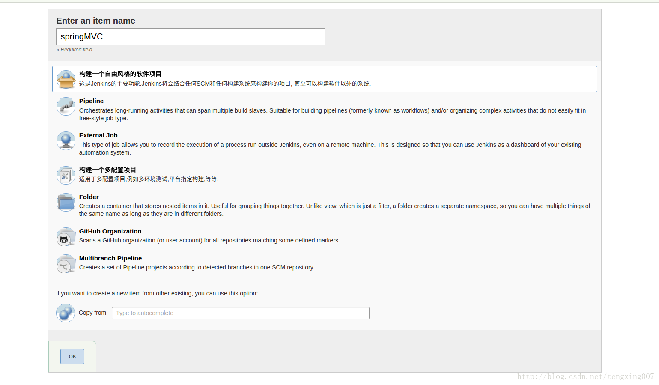The height and width of the screenshot is (385, 659).
Task: Click the External Job description text
Action: click(x=330, y=149)
